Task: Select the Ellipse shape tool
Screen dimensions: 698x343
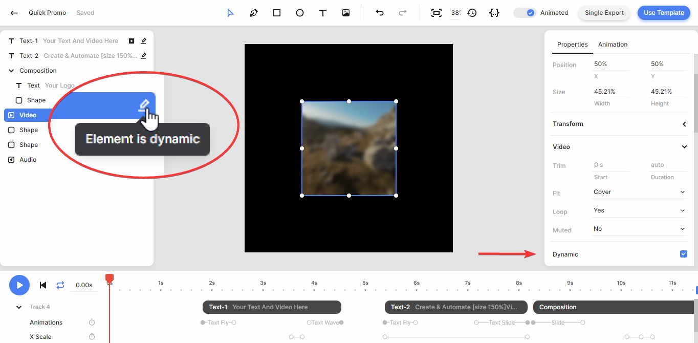Action: (300, 13)
